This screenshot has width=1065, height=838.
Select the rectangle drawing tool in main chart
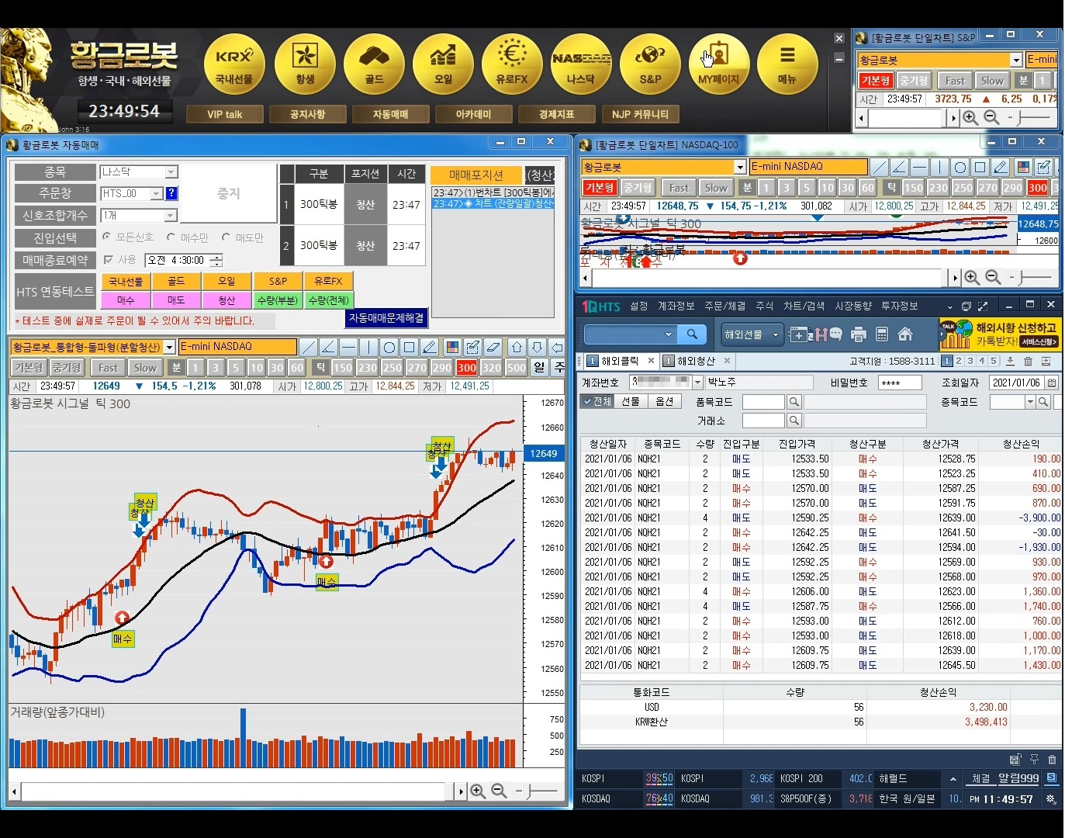[410, 347]
